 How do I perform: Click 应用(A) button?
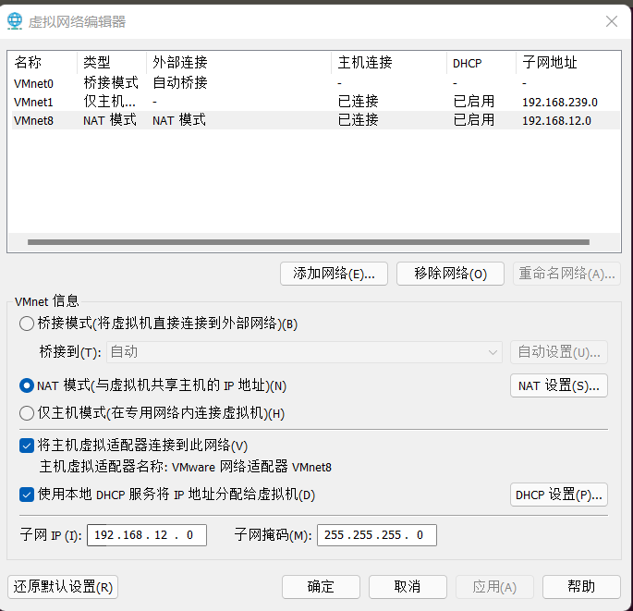494,587
